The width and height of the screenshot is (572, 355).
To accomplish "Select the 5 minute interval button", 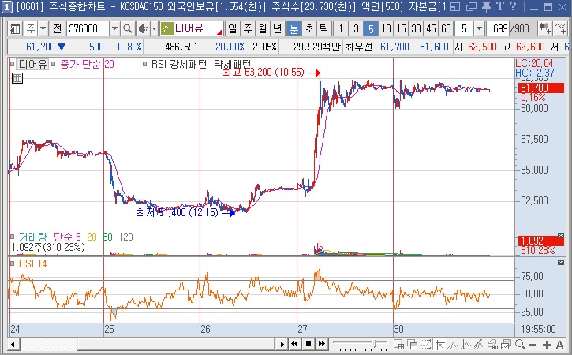I will click(x=371, y=28).
